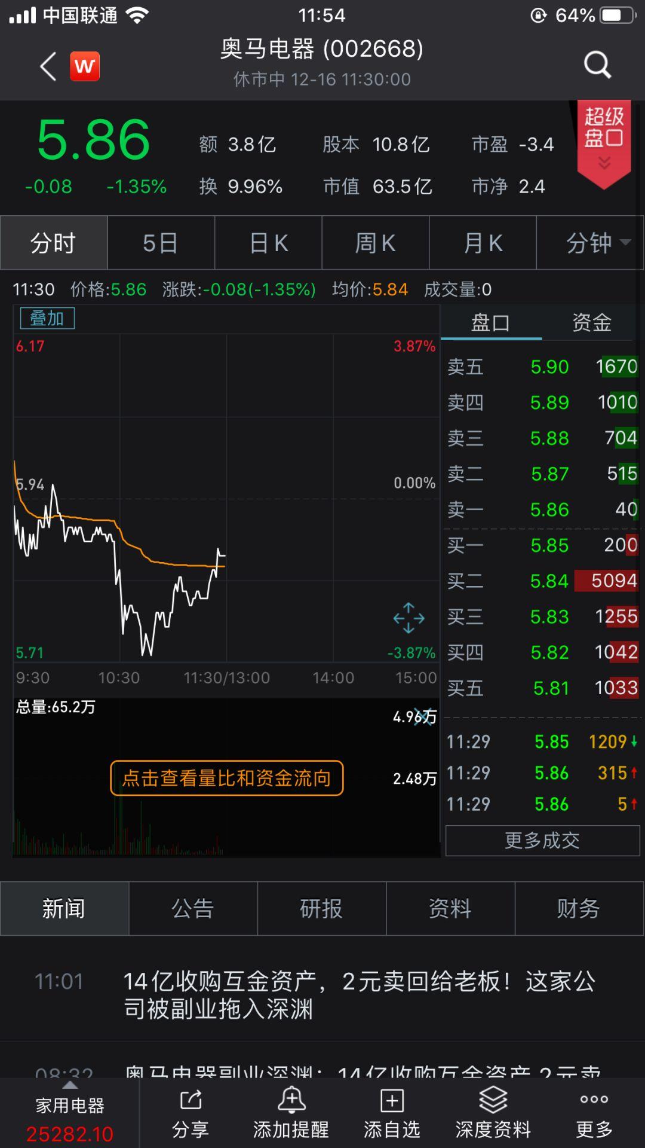Select the 盘口 order book tab
Screen dimensions: 645x1148
click(491, 323)
